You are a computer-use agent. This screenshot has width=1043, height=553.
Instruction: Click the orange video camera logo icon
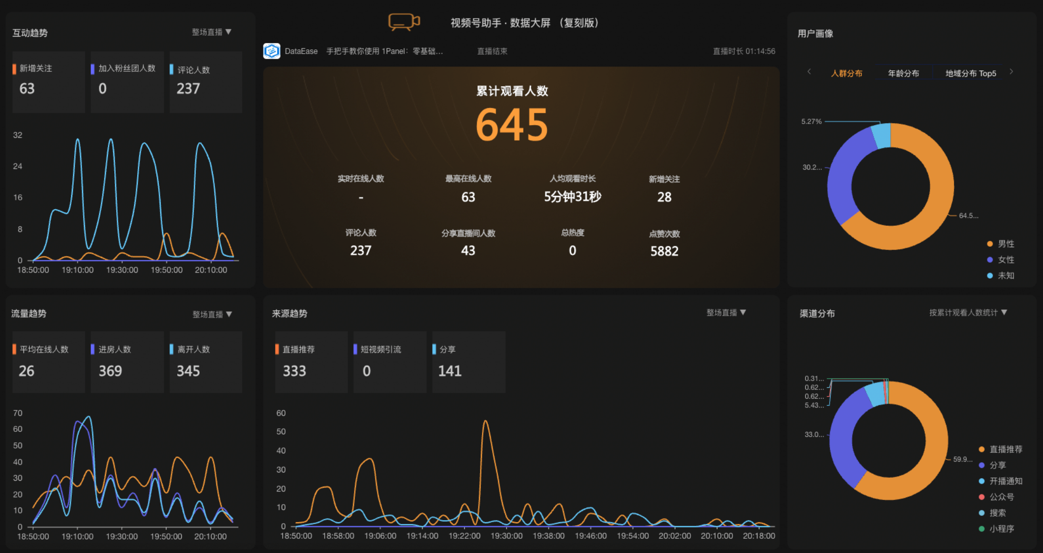pos(403,22)
